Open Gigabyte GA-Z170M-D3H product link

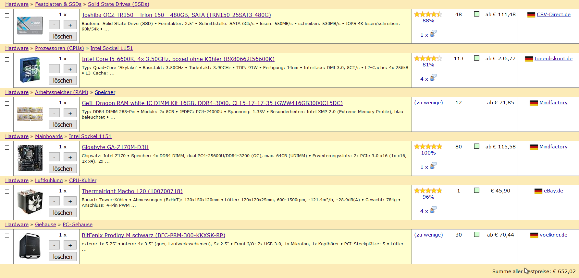click(x=115, y=147)
